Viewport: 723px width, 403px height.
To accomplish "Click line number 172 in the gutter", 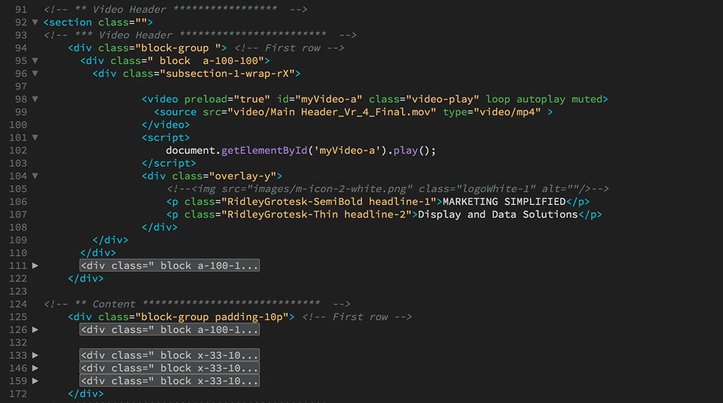I will pyautogui.click(x=17, y=393).
